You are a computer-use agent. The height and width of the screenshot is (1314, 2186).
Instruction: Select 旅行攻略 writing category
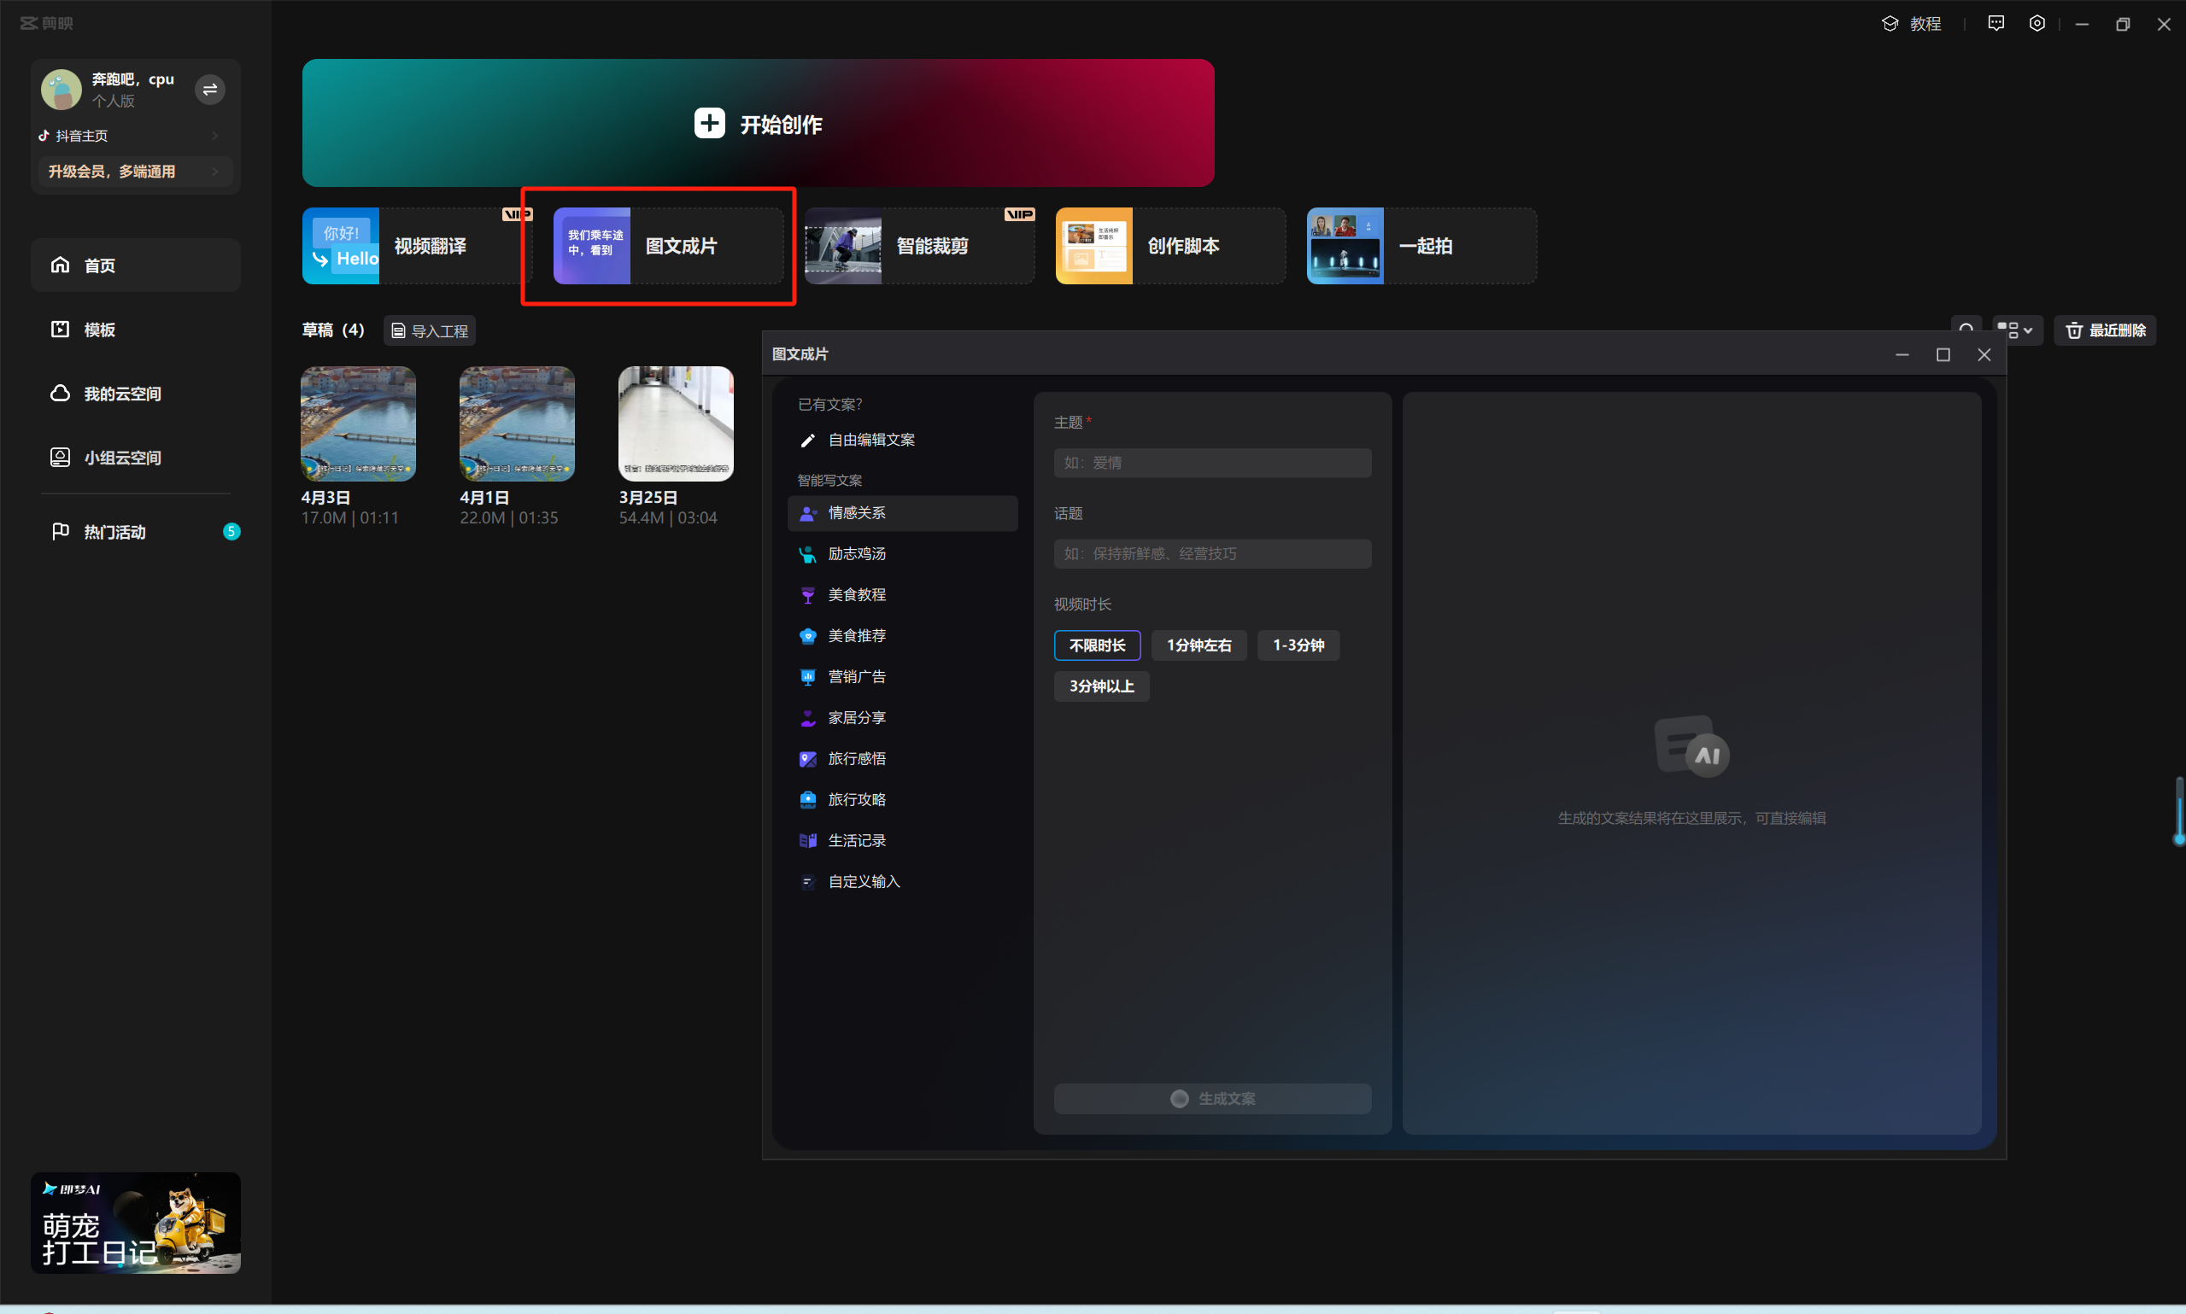coord(856,799)
